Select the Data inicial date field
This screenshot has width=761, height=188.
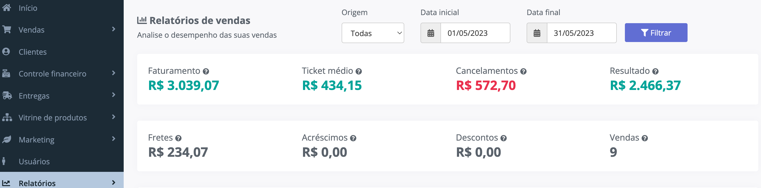(x=475, y=33)
